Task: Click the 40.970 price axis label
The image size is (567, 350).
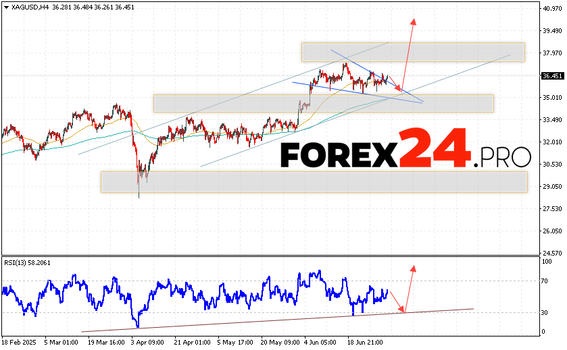Action: tap(552, 9)
